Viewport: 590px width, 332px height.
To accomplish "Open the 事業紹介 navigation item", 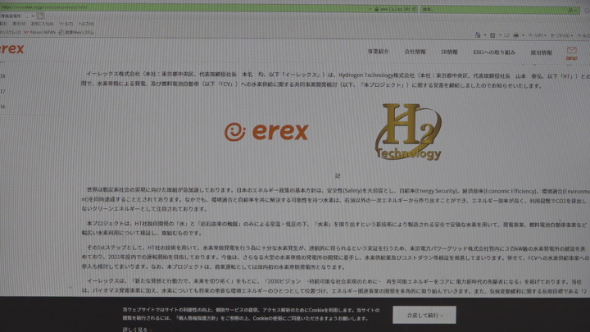I will (378, 52).
